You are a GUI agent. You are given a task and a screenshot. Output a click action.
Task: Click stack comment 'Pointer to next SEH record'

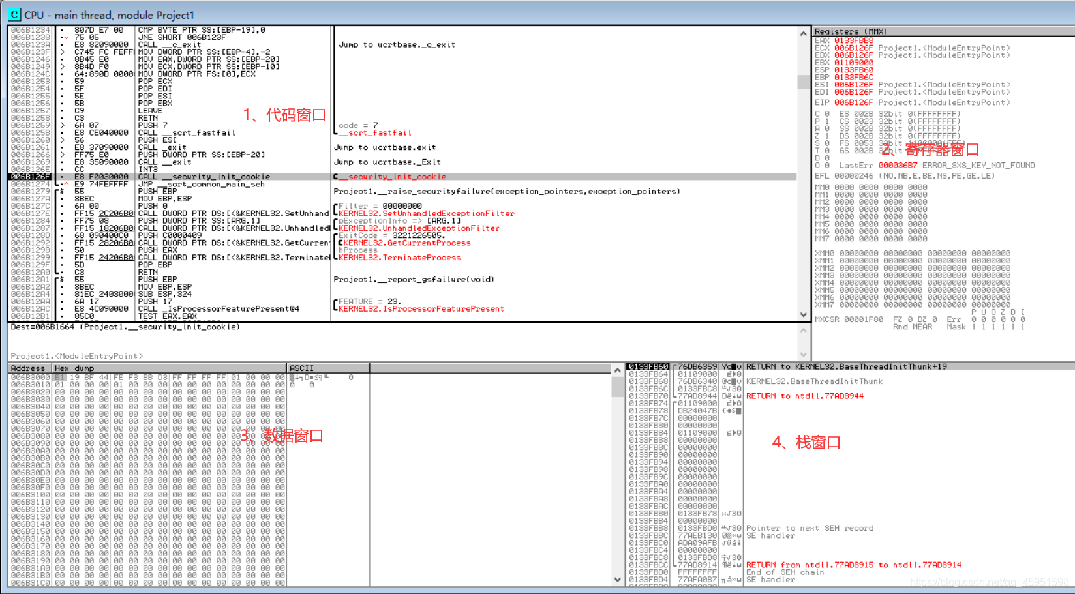tap(810, 528)
